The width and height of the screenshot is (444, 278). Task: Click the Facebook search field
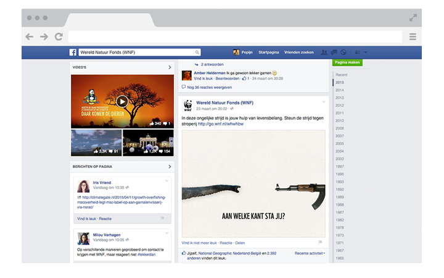136,52
